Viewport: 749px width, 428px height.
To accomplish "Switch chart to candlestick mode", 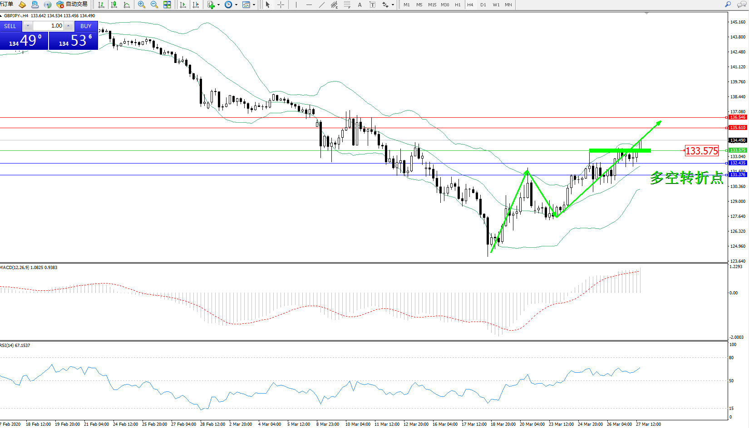I will [114, 5].
